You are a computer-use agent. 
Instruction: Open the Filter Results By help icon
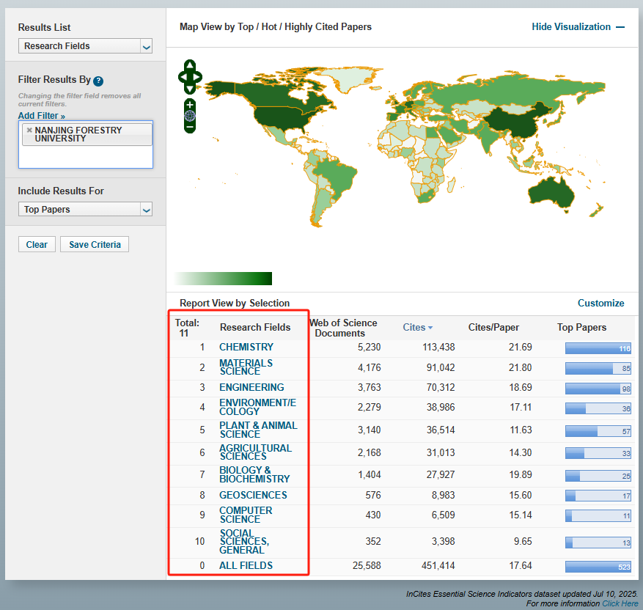tap(98, 81)
